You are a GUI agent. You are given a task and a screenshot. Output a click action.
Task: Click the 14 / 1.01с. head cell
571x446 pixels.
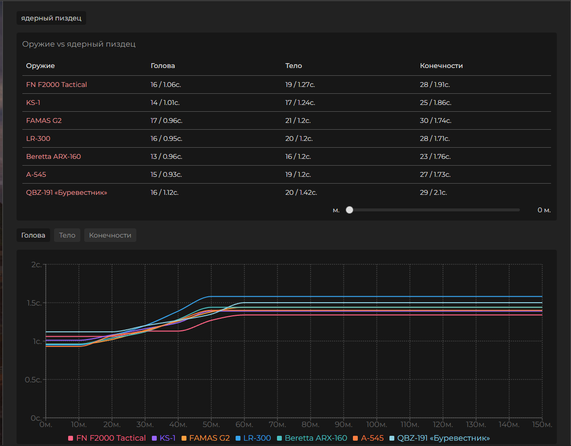coord(165,103)
